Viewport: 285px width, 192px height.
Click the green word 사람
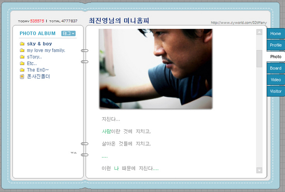[x=106, y=131]
